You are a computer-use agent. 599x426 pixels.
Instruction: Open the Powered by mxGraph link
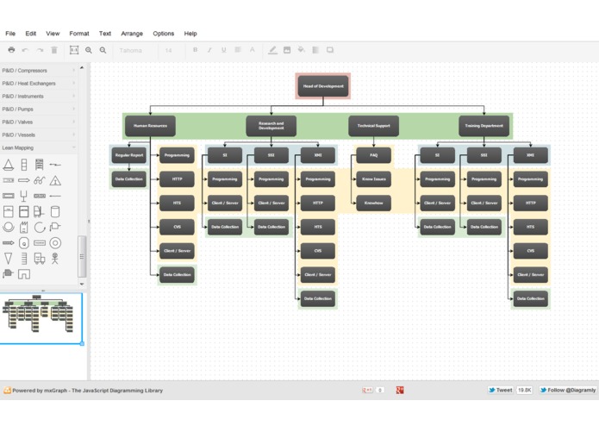click(x=84, y=391)
